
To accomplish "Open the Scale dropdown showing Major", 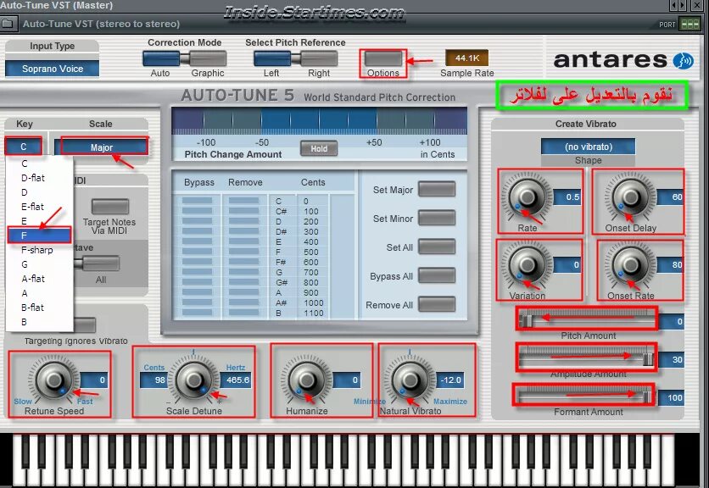I will pos(101,147).
